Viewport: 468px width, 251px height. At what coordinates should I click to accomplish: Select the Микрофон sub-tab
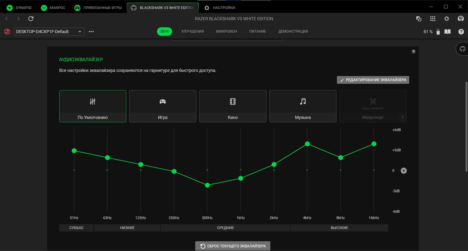(226, 32)
